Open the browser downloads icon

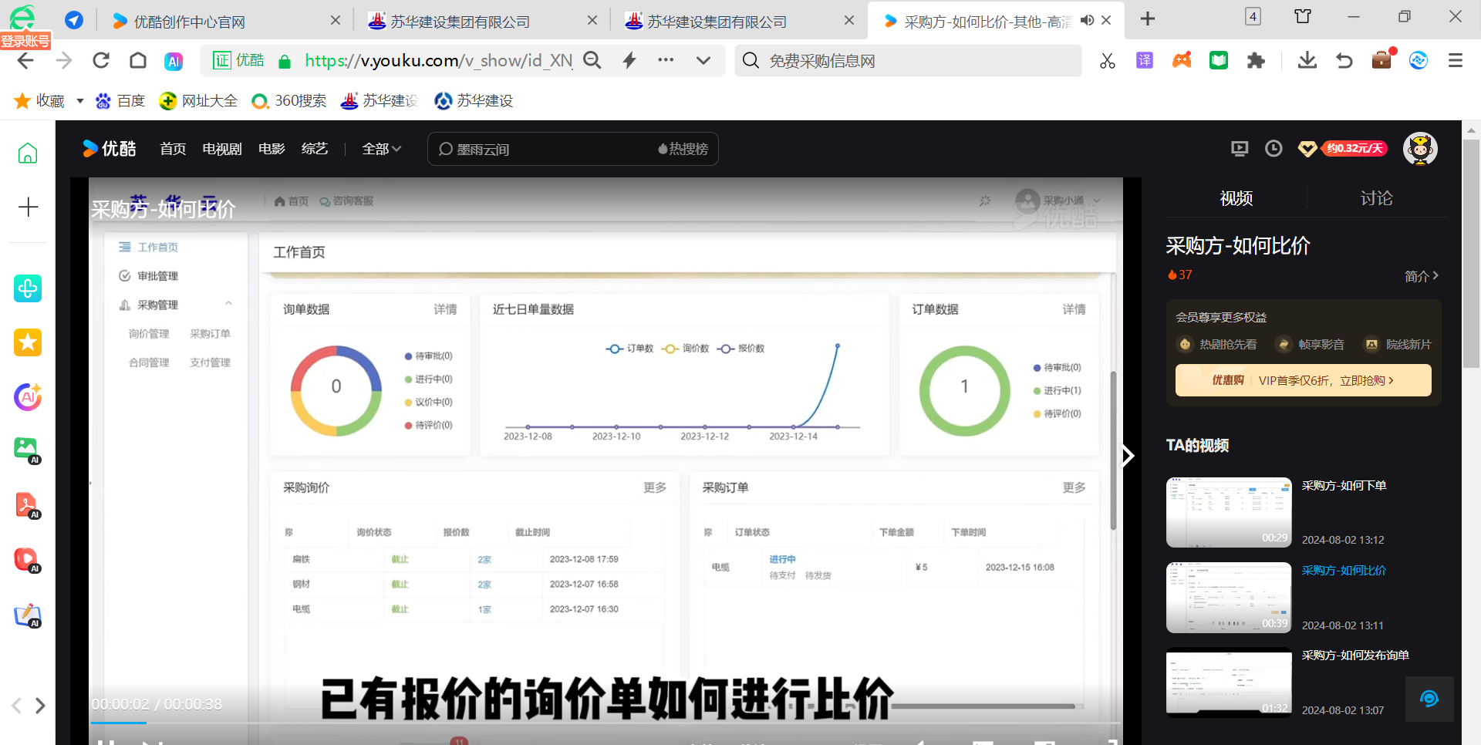tap(1307, 61)
